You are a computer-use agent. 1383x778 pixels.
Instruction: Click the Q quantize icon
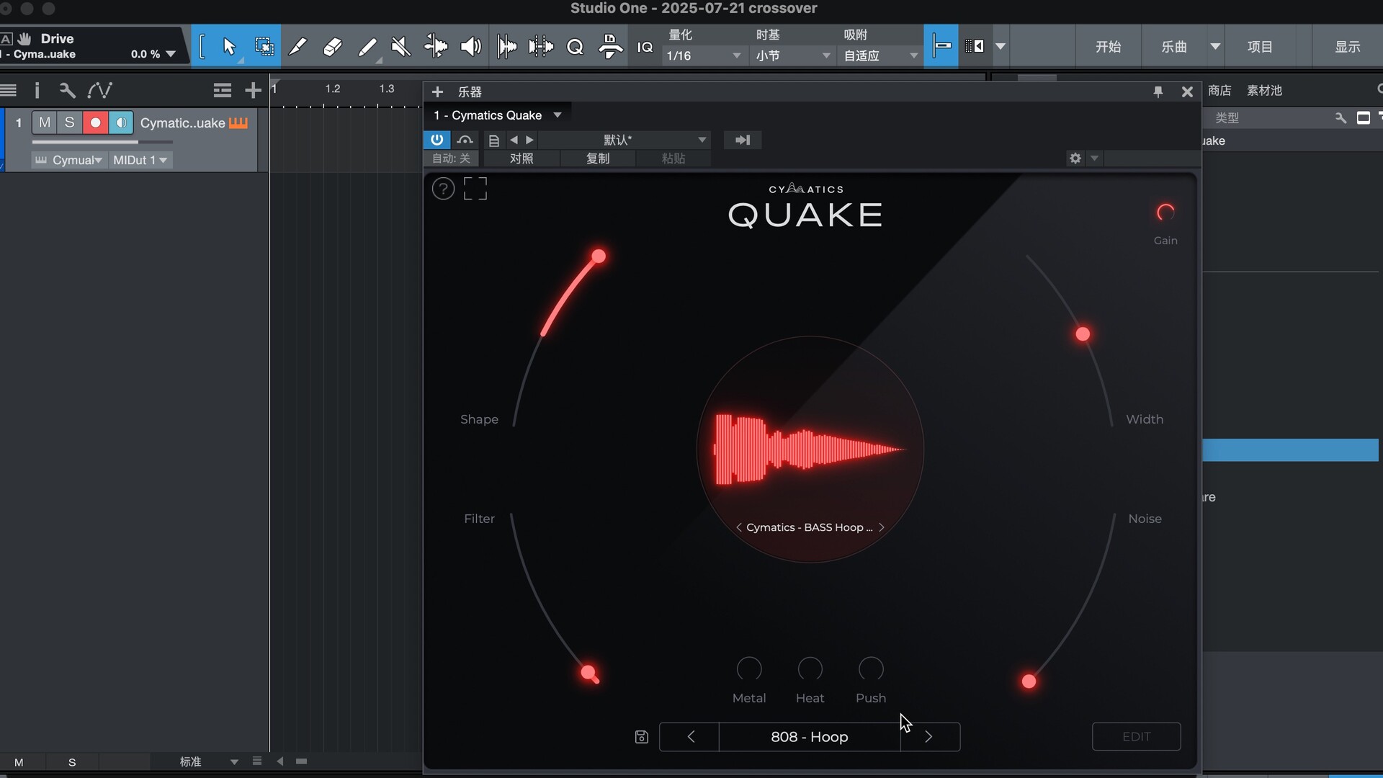pyautogui.click(x=575, y=47)
